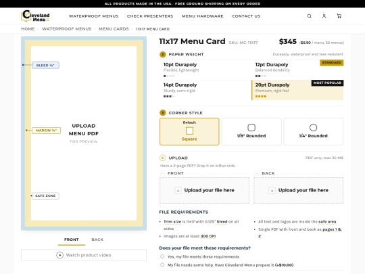Choose the Square default corner style
365x274 pixels.
[189, 132]
